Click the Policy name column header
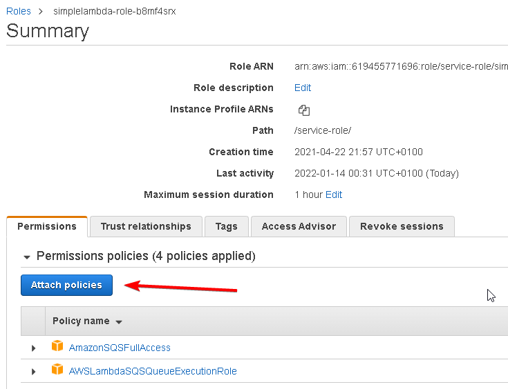Screen dimensions: 508x389 81,321
